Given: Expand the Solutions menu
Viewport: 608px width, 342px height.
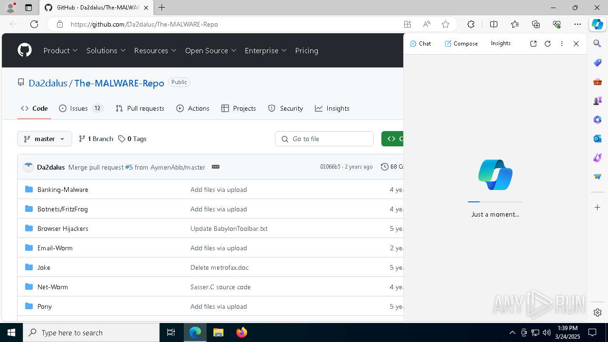Looking at the screenshot, I should tap(106, 50).
